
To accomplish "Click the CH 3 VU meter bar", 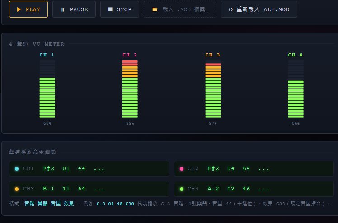I will (x=213, y=89).
